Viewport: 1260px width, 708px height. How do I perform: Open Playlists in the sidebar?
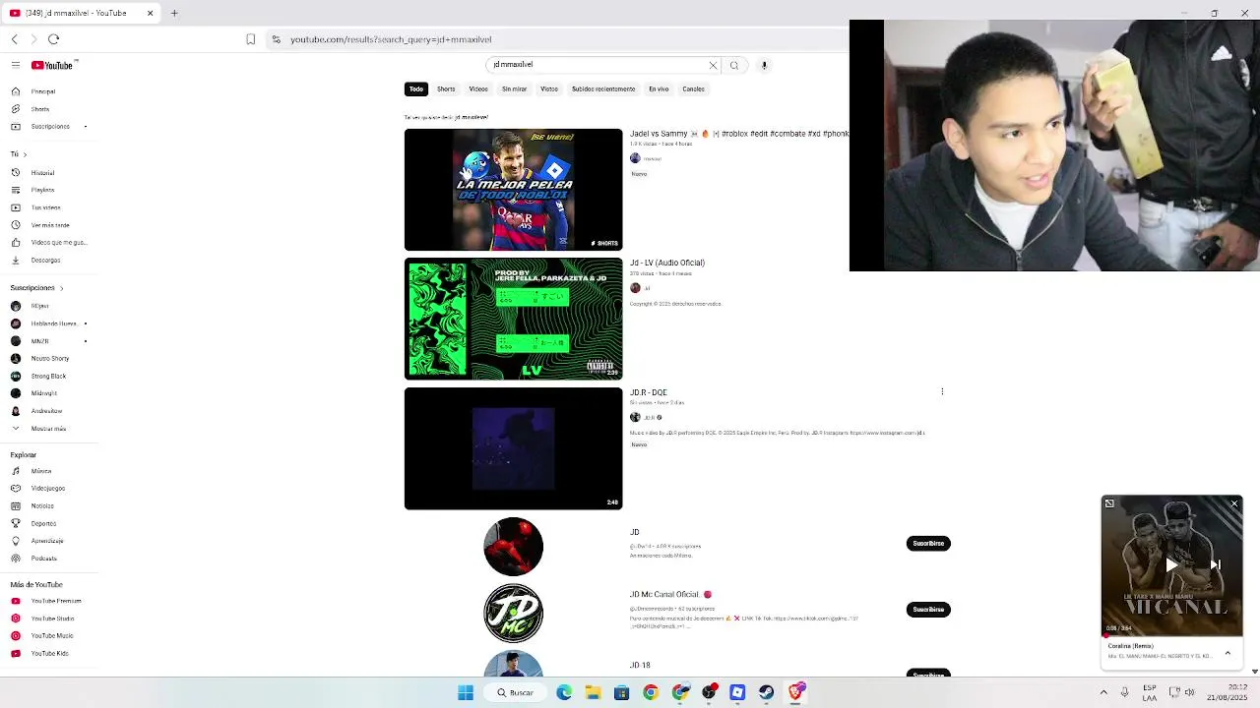(42, 190)
